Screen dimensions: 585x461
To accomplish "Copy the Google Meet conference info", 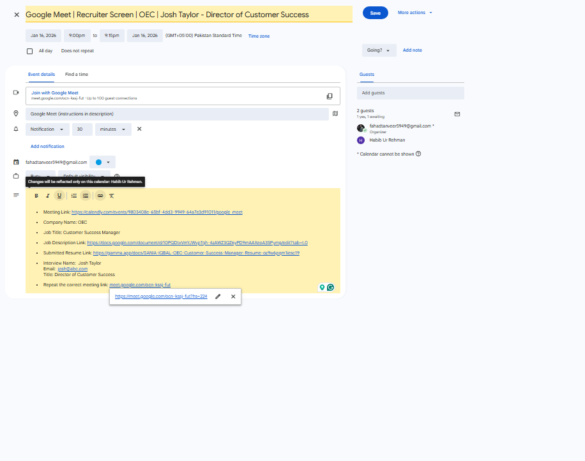I will click(330, 96).
